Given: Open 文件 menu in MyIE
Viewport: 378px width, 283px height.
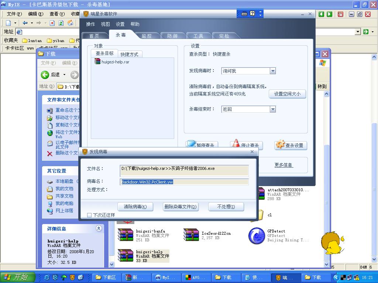Looking at the screenshot, I should point(14,14).
